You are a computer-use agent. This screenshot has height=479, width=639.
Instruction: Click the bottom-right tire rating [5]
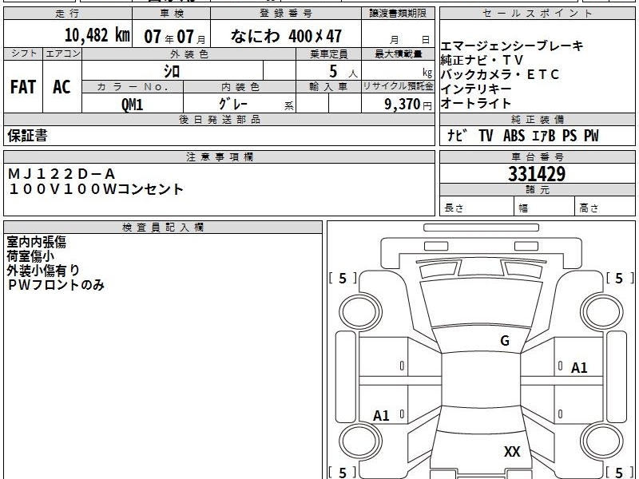pyautogui.click(x=620, y=472)
